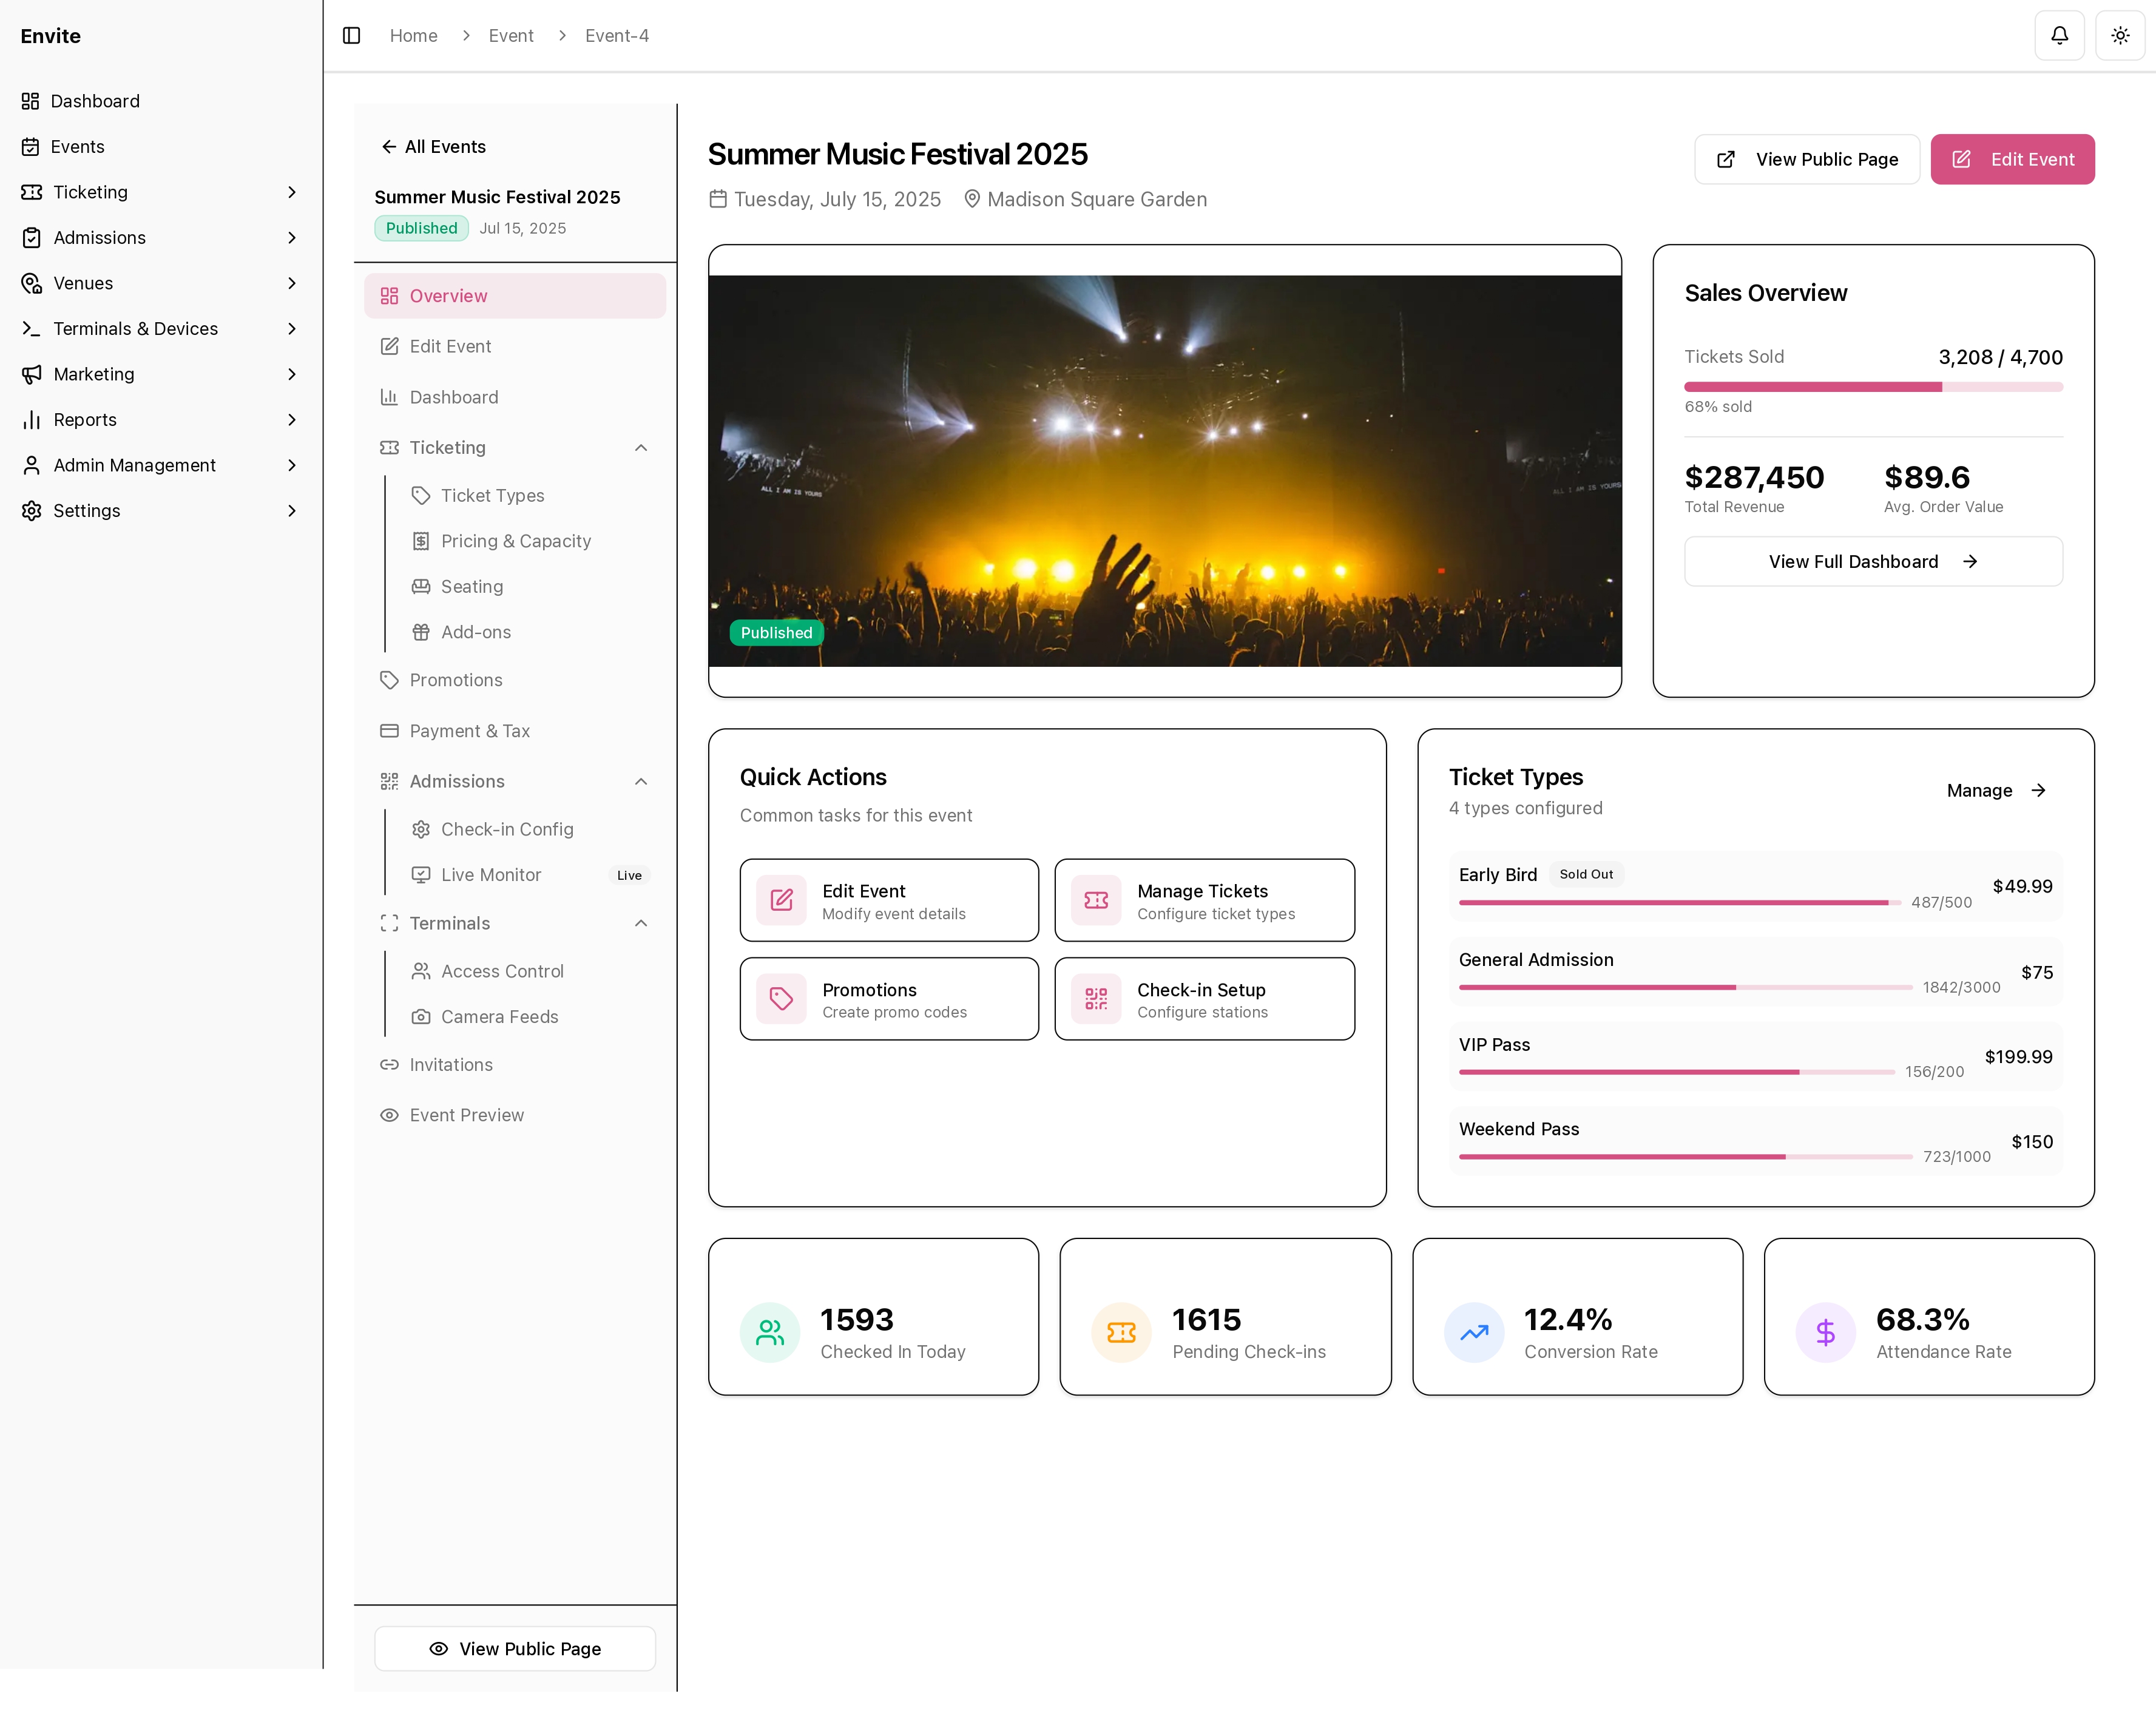The width and height of the screenshot is (2156, 1722).
Task: Collapse the Terminals section
Action: tap(641, 924)
